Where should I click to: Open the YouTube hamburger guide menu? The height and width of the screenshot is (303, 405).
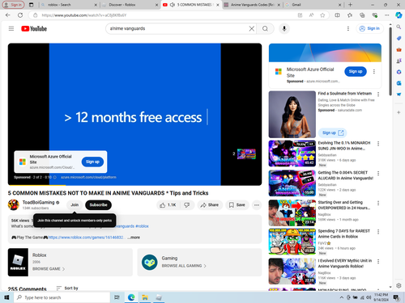[11, 28]
